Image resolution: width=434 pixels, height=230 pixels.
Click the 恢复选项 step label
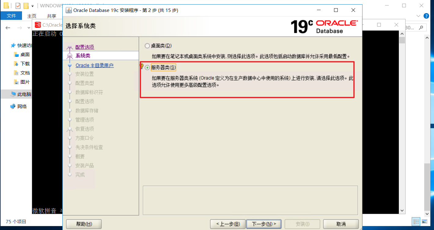(85, 129)
